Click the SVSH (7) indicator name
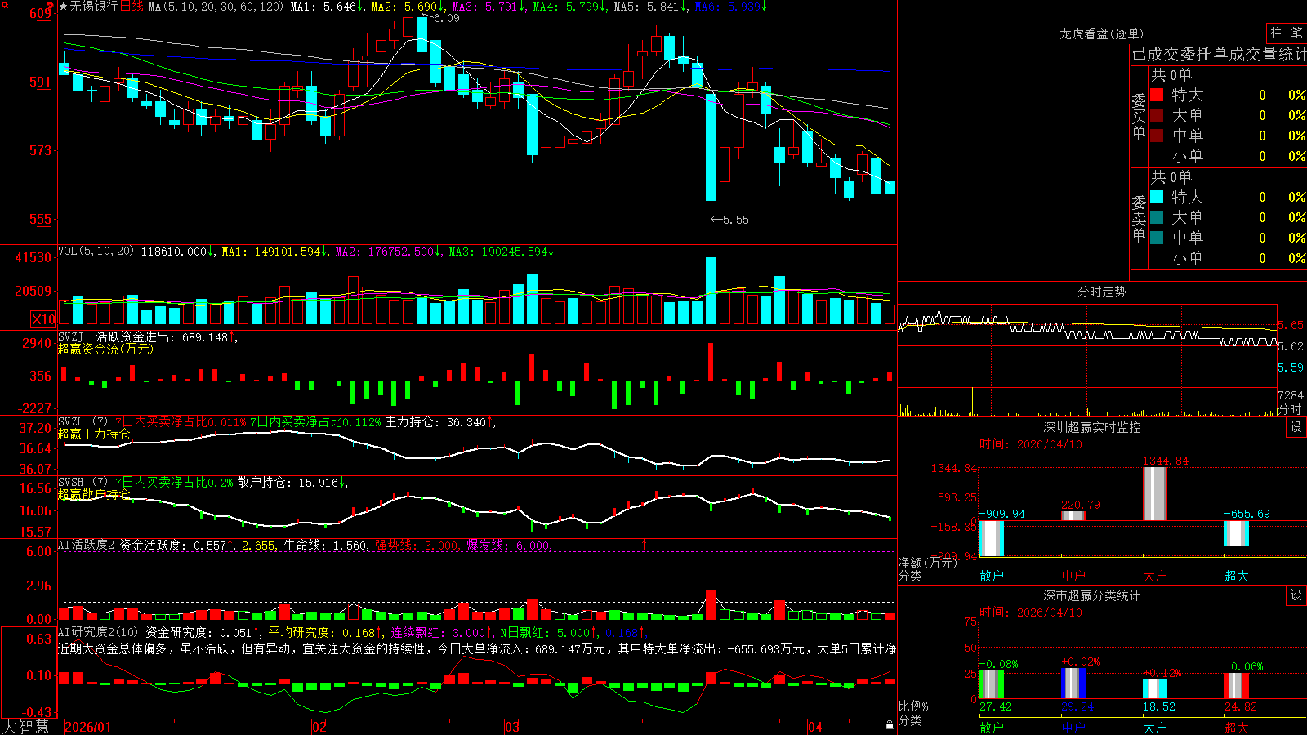The width and height of the screenshot is (1307, 735). tap(83, 483)
